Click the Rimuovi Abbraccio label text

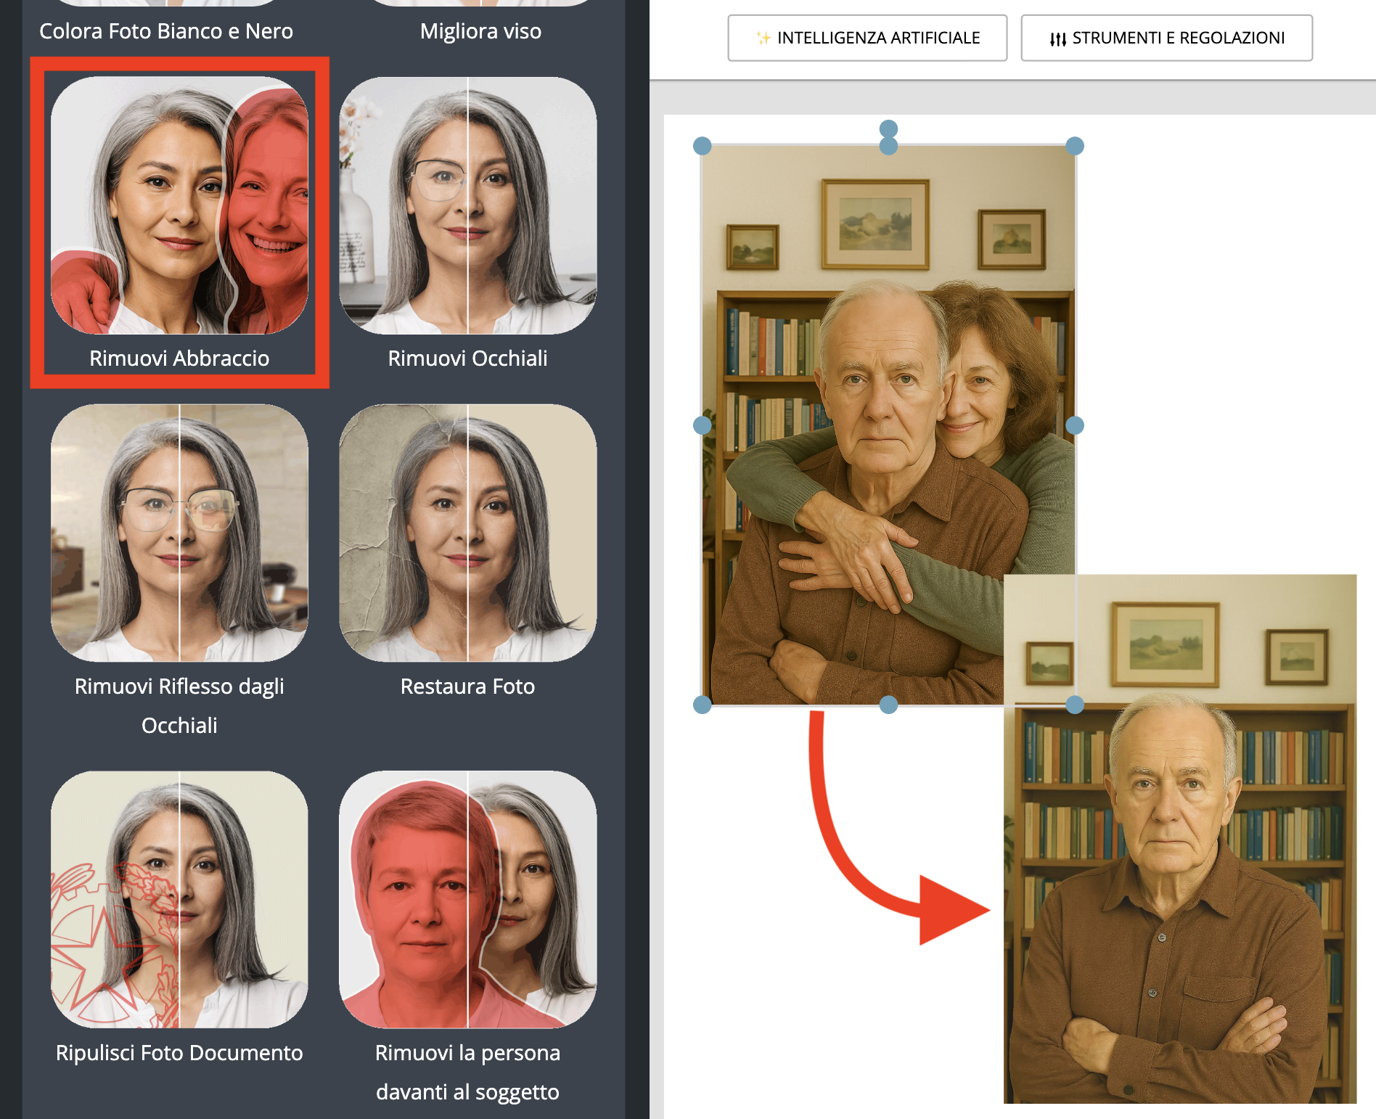point(179,358)
